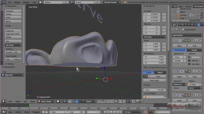Click the Duplicate Linked button
Image resolution: width=204 pixels, height=114 pixels.
(x=13, y=34)
